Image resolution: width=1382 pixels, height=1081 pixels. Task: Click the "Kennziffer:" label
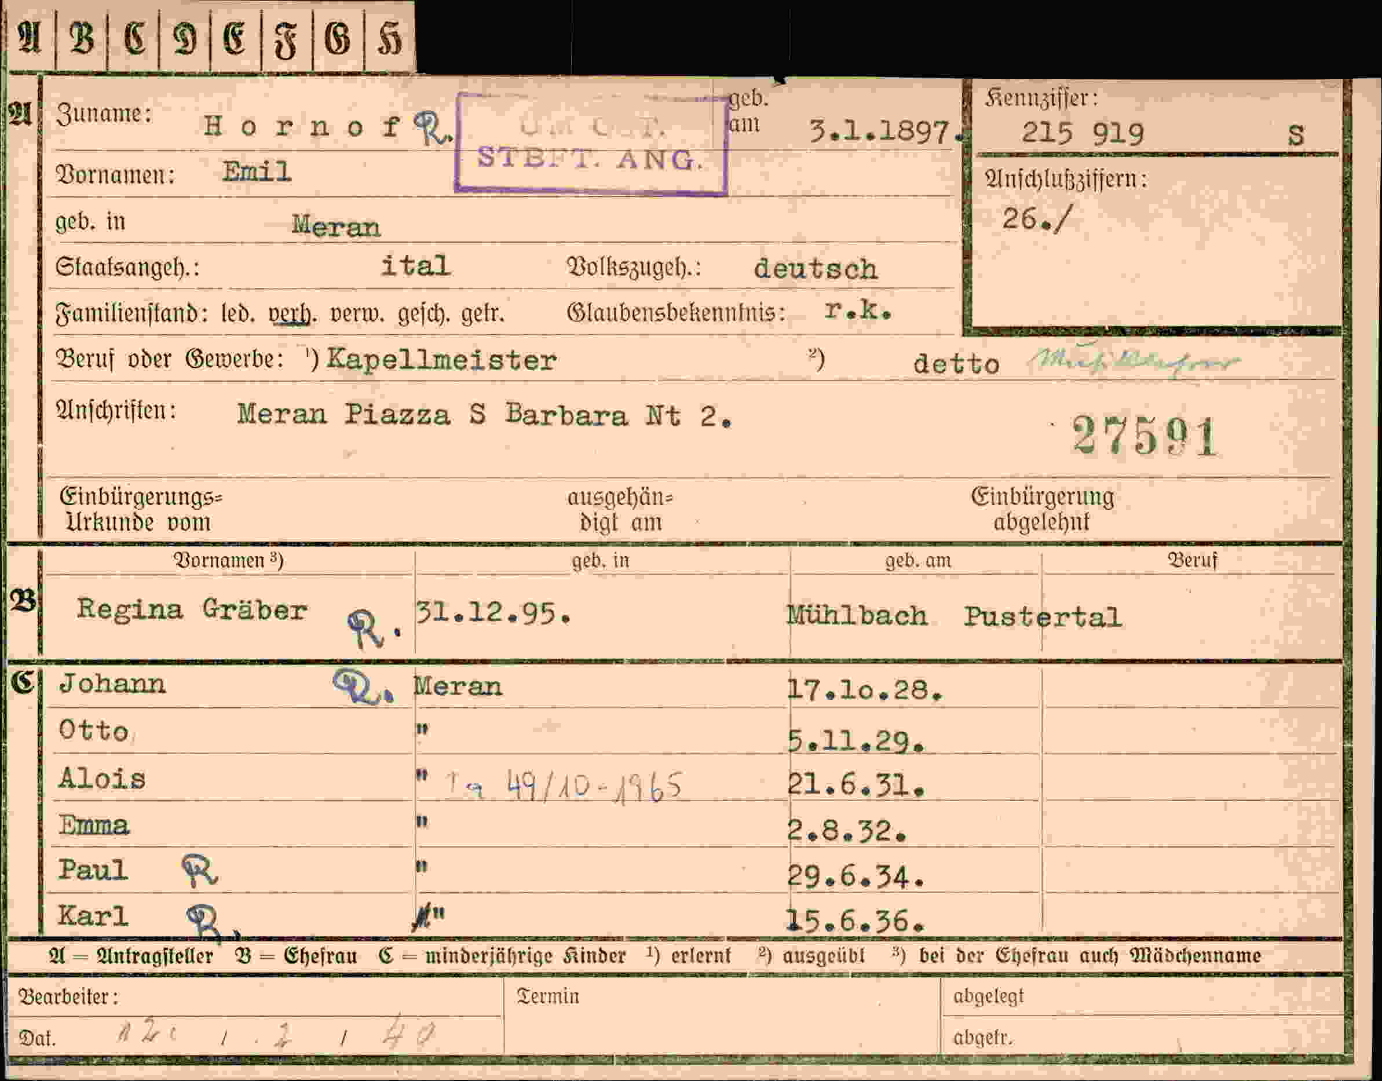point(1041,98)
